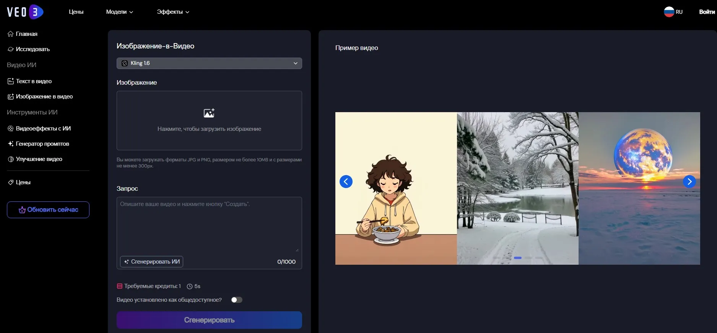Image resolution: width=717 pixels, height=333 pixels.
Task: Expand the Эффекты dropdown menu
Action: click(173, 12)
